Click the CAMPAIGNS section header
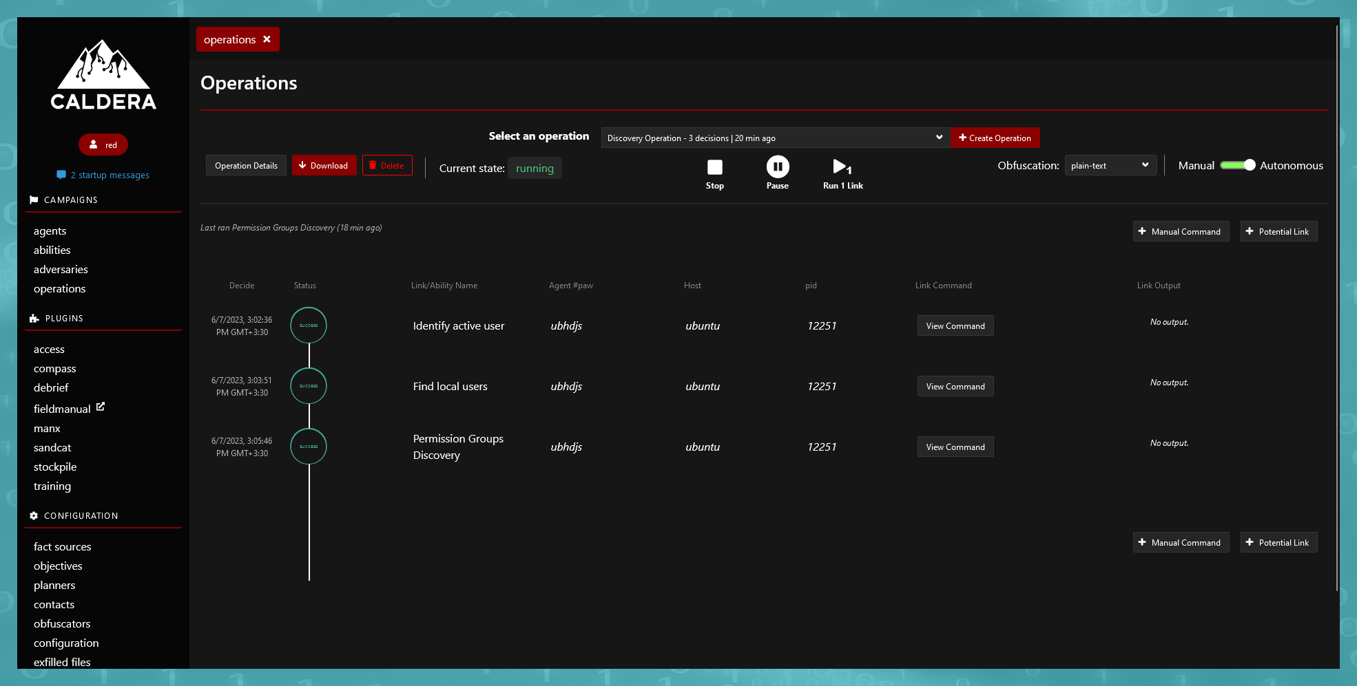1357x686 pixels. point(70,200)
